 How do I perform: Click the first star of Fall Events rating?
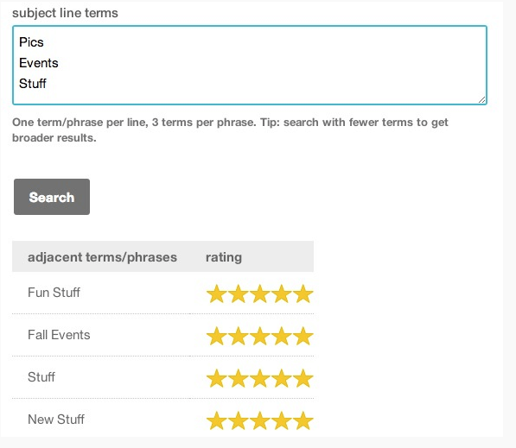click(217, 336)
